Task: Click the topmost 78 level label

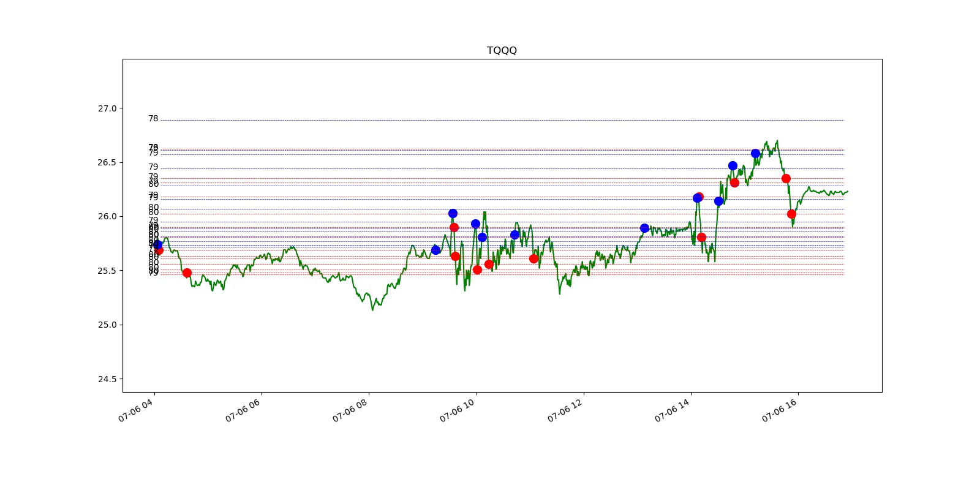Action: tap(153, 119)
